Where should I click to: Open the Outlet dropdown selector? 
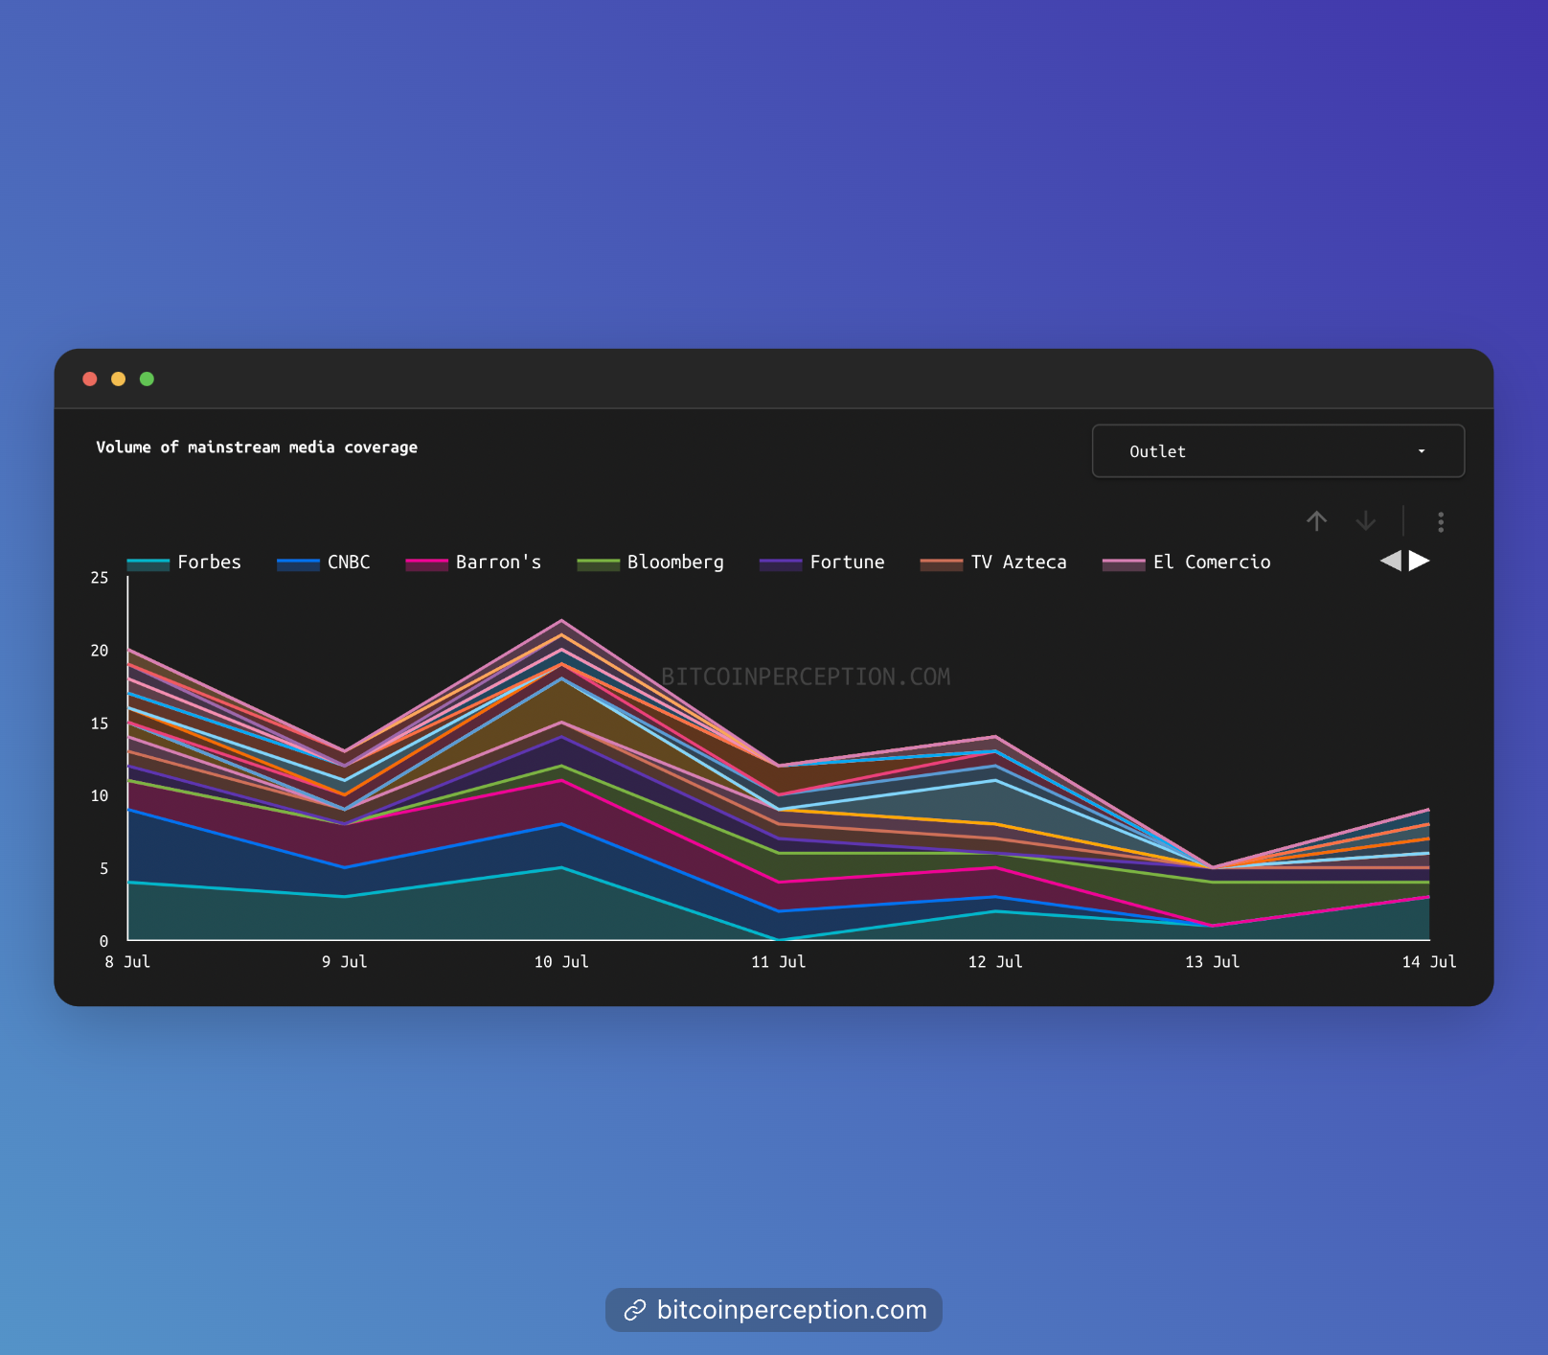click(x=1277, y=451)
